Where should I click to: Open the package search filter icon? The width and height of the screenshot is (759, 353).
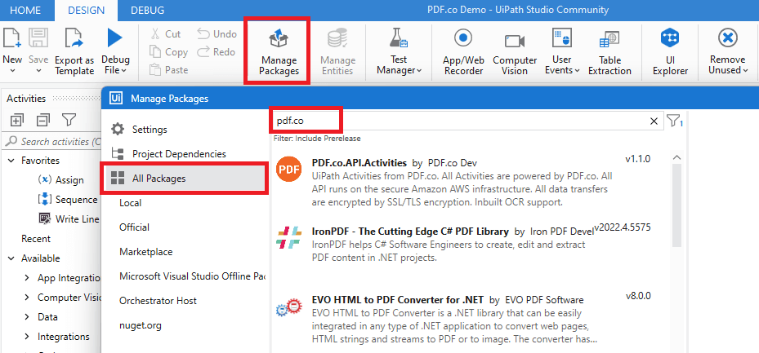tap(674, 121)
